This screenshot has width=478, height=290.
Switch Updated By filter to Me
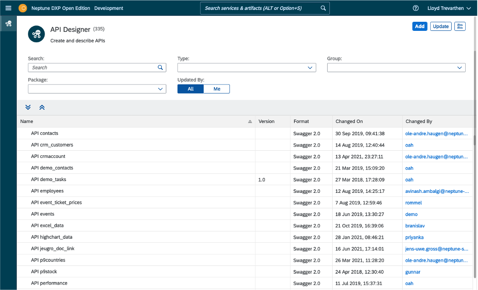pyautogui.click(x=217, y=89)
